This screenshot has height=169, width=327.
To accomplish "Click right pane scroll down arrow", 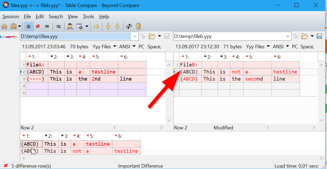I will (322, 120).
